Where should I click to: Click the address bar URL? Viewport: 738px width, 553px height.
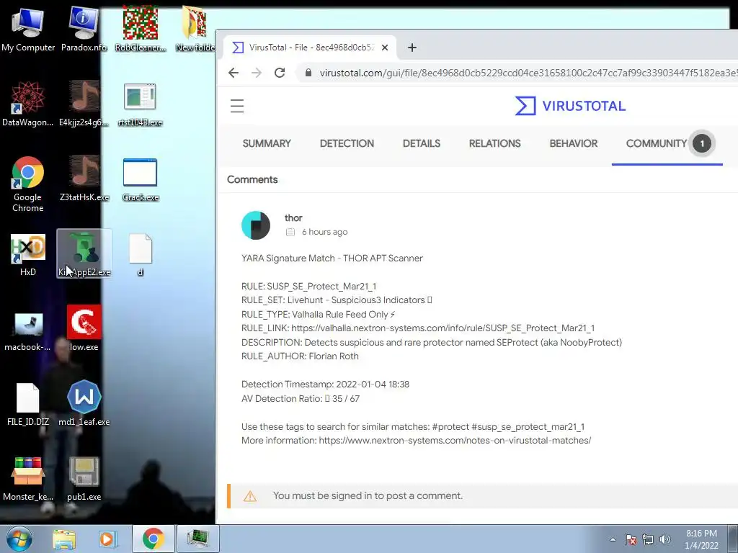pyautogui.click(x=527, y=73)
